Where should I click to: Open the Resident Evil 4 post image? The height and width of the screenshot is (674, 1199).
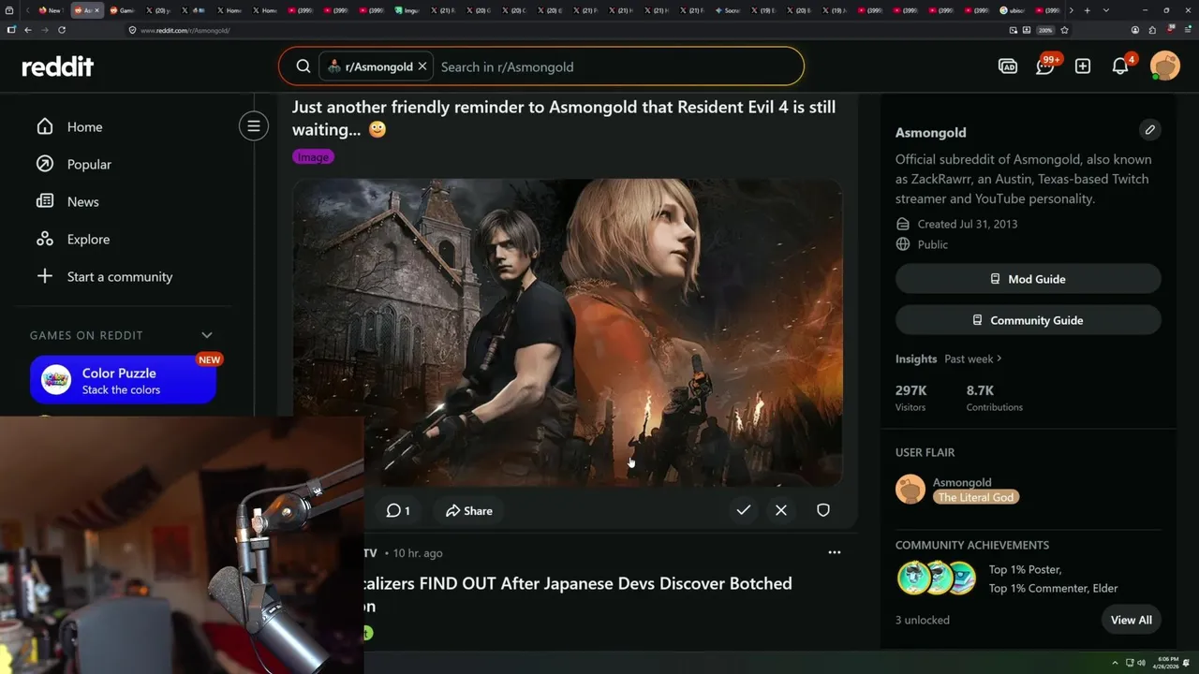coord(568,332)
